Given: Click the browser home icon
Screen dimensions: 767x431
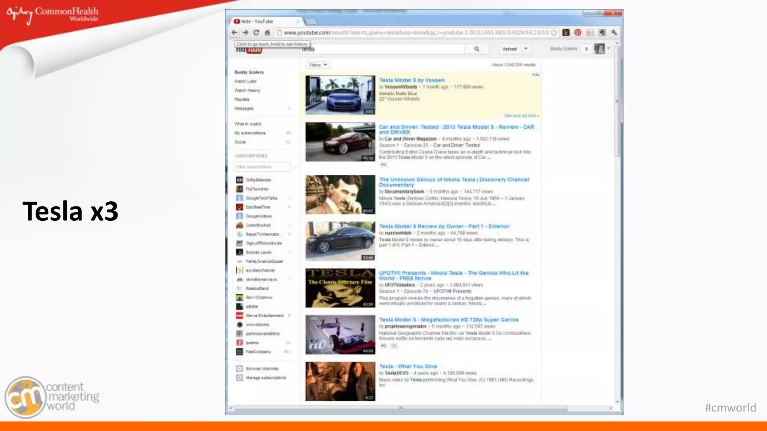Looking at the screenshot, I should tap(267, 33).
